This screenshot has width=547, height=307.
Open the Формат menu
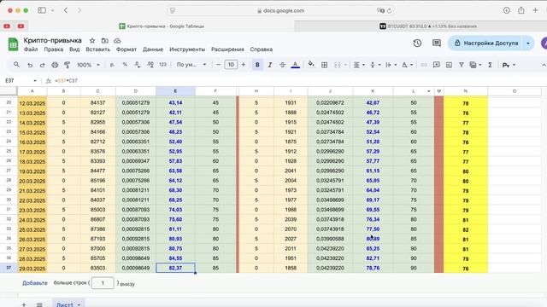click(126, 49)
